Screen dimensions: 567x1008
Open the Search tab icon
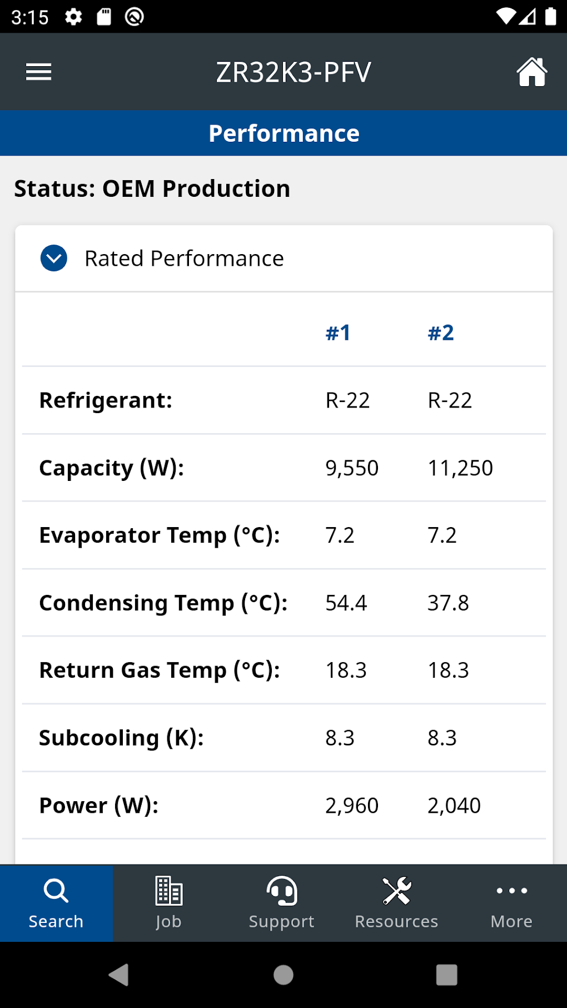click(56, 891)
